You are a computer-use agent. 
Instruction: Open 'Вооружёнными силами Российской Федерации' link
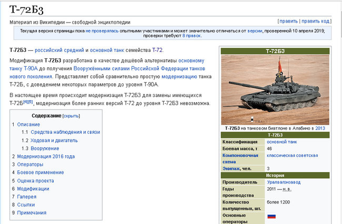tap(130, 69)
